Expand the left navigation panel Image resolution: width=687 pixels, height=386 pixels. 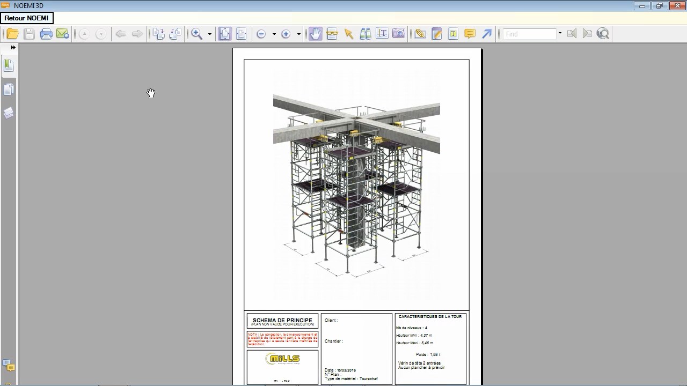click(13, 48)
